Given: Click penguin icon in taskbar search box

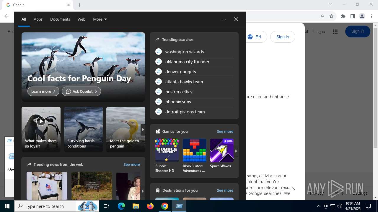Looking at the screenshot, I should (87, 206).
